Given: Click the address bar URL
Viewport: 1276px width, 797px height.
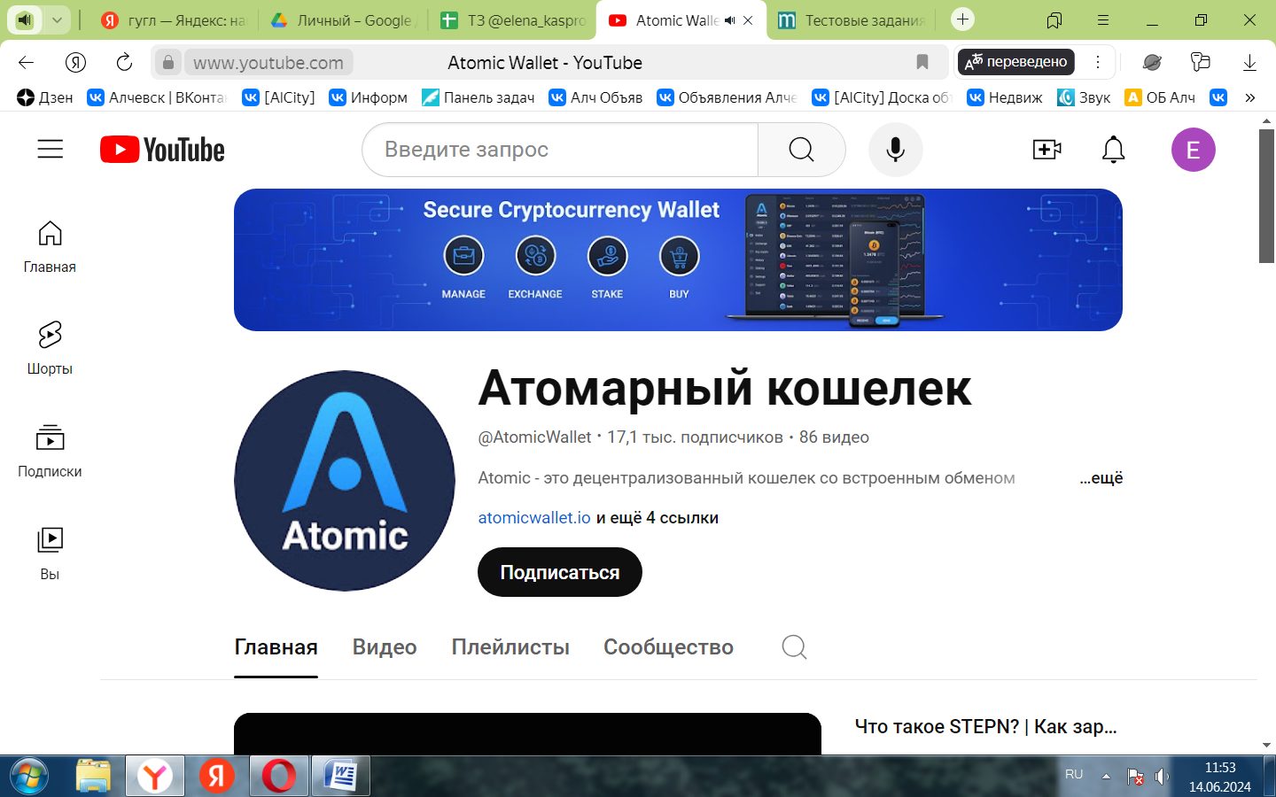Looking at the screenshot, I should click(268, 62).
